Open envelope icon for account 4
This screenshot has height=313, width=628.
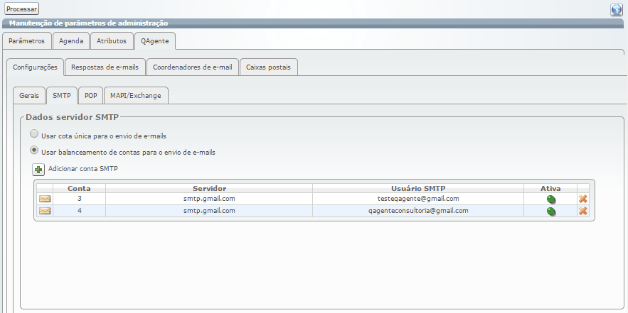pos(44,211)
